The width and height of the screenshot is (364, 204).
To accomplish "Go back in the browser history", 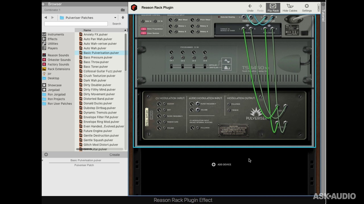I will tap(45, 18).
